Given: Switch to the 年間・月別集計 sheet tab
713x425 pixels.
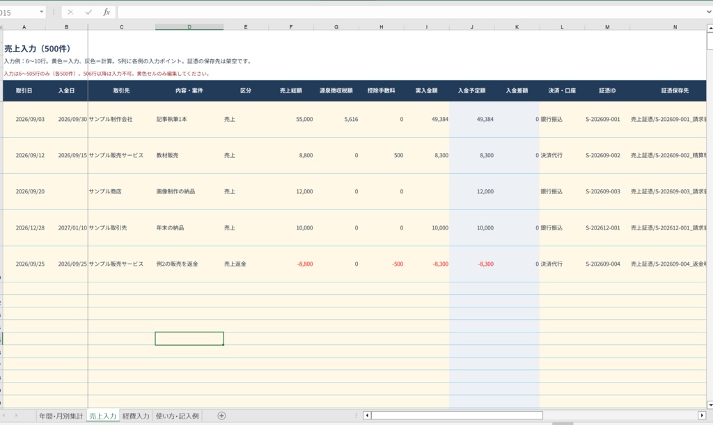Looking at the screenshot, I should pyautogui.click(x=61, y=416).
